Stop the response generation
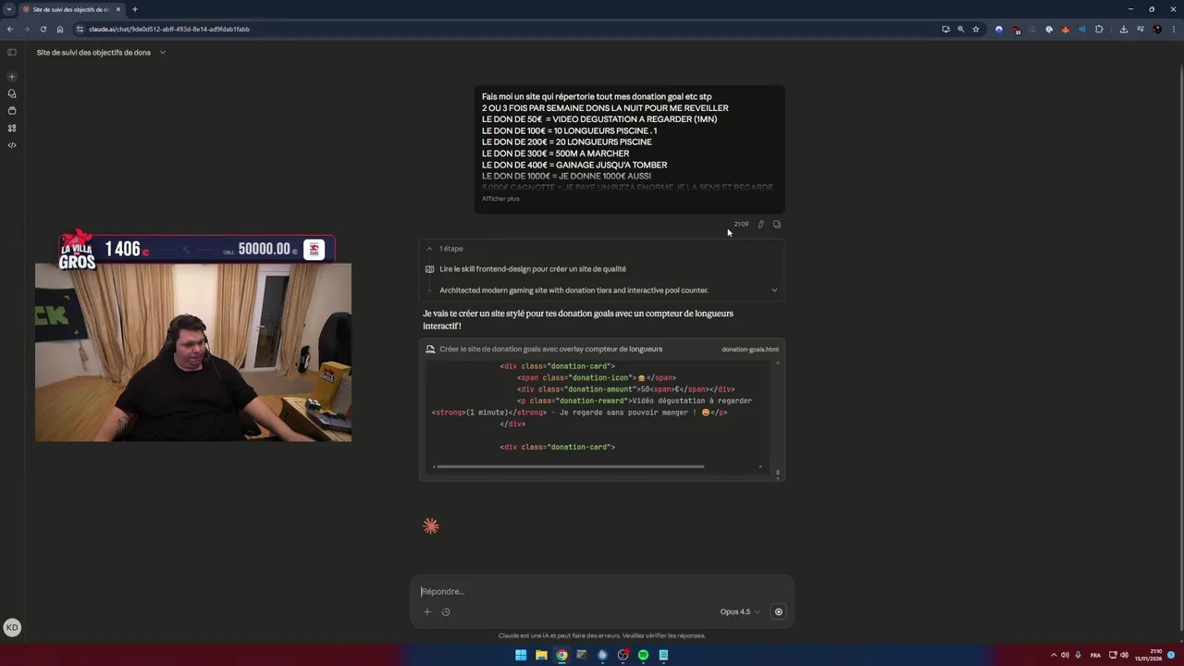 click(x=778, y=611)
